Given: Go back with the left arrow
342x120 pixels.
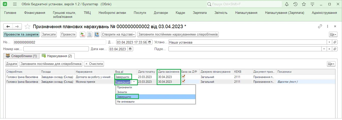Looking at the screenshot, I should click(x=8, y=26).
